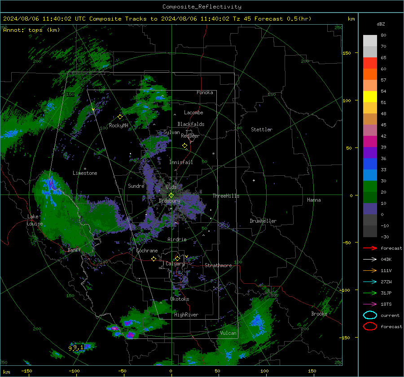
Task: Click the Cochrane city label
Action: (x=147, y=251)
